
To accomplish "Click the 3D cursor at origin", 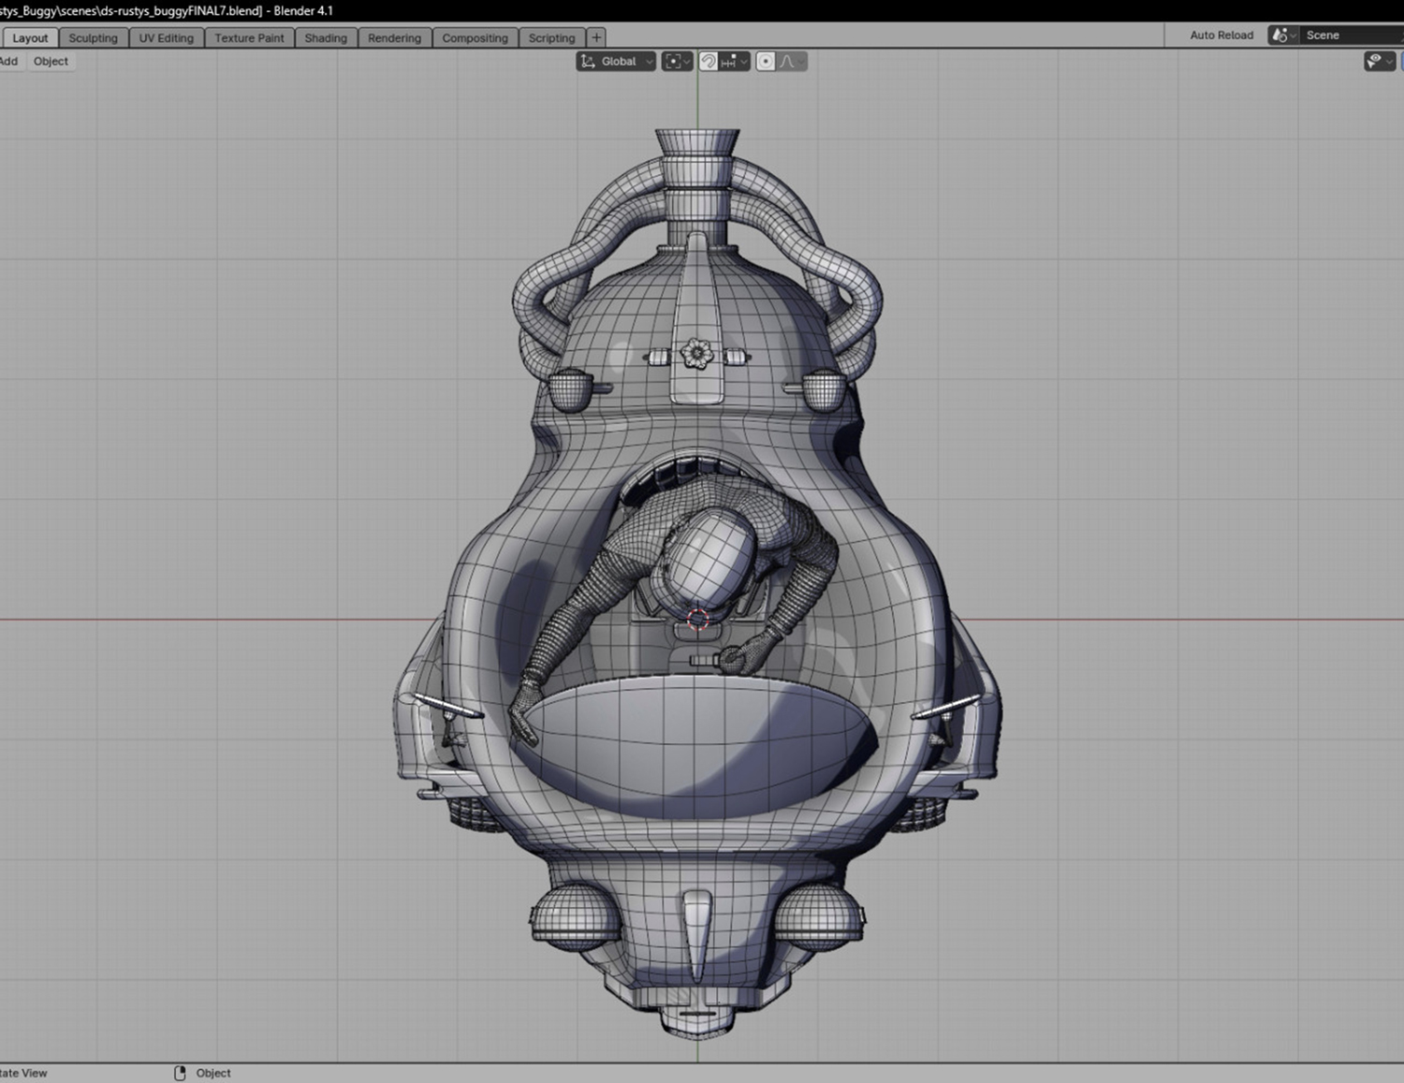I will (698, 619).
